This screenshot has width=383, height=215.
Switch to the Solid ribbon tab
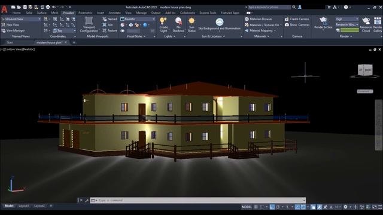pyautogui.click(x=29, y=13)
